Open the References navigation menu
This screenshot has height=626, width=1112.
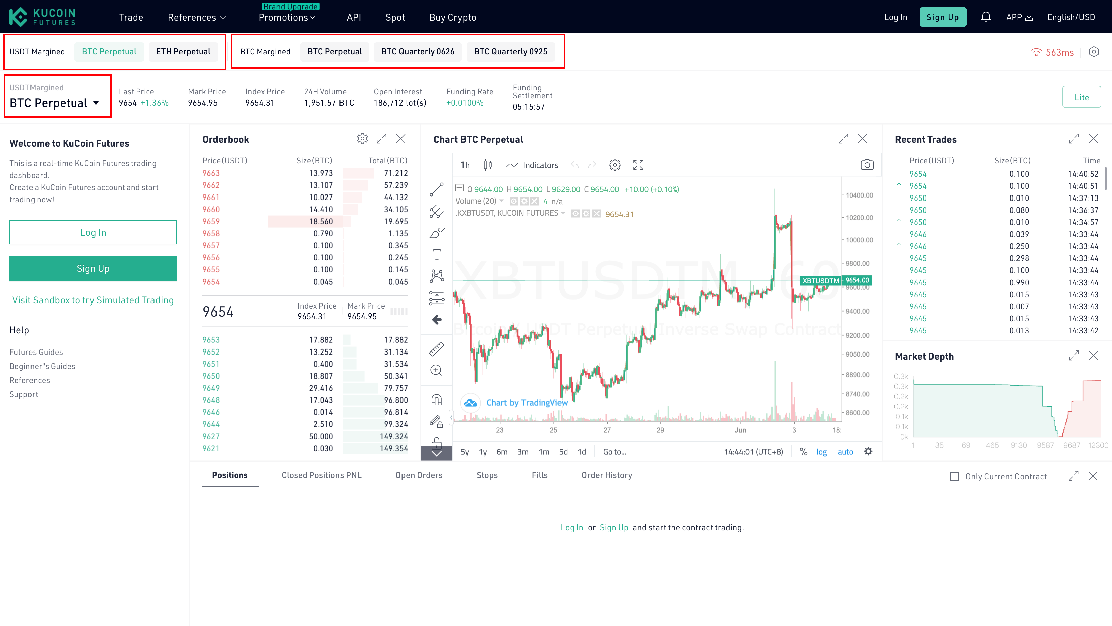point(192,17)
